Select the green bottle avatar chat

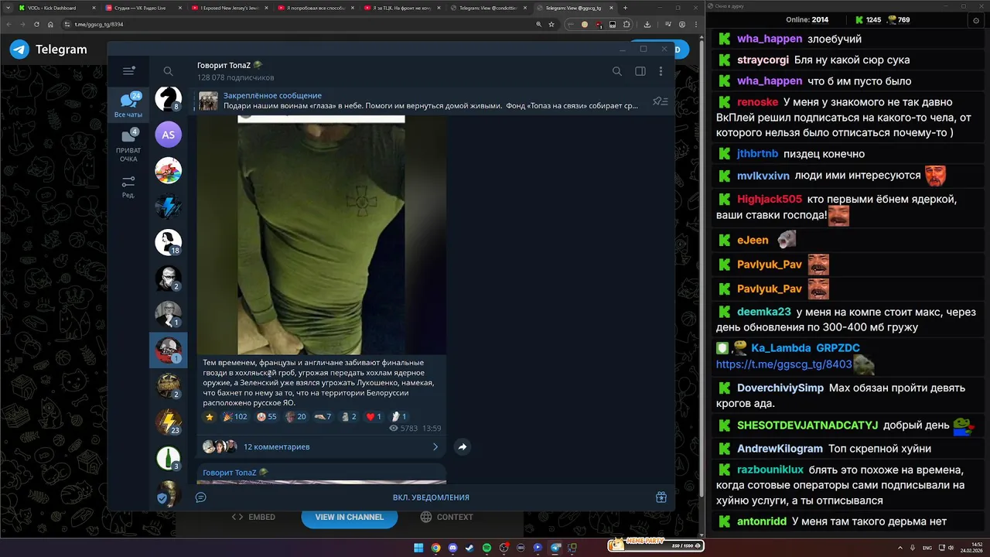pyautogui.click(x=169, y=457)
